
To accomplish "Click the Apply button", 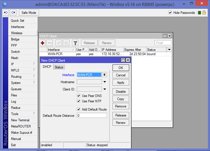I will (121, 83).
